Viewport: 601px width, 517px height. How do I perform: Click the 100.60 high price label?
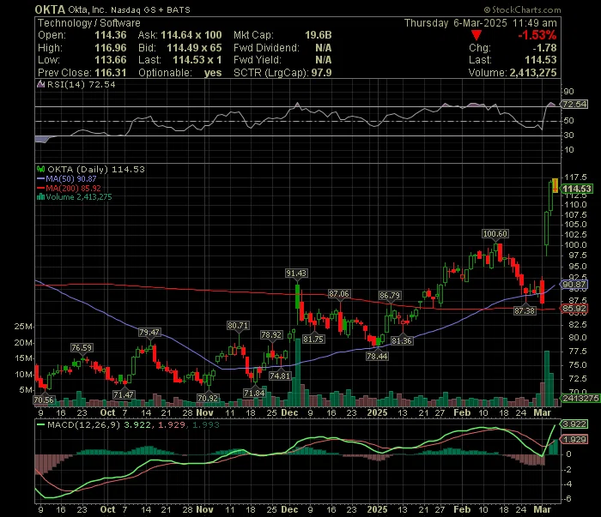click(495, 234)
